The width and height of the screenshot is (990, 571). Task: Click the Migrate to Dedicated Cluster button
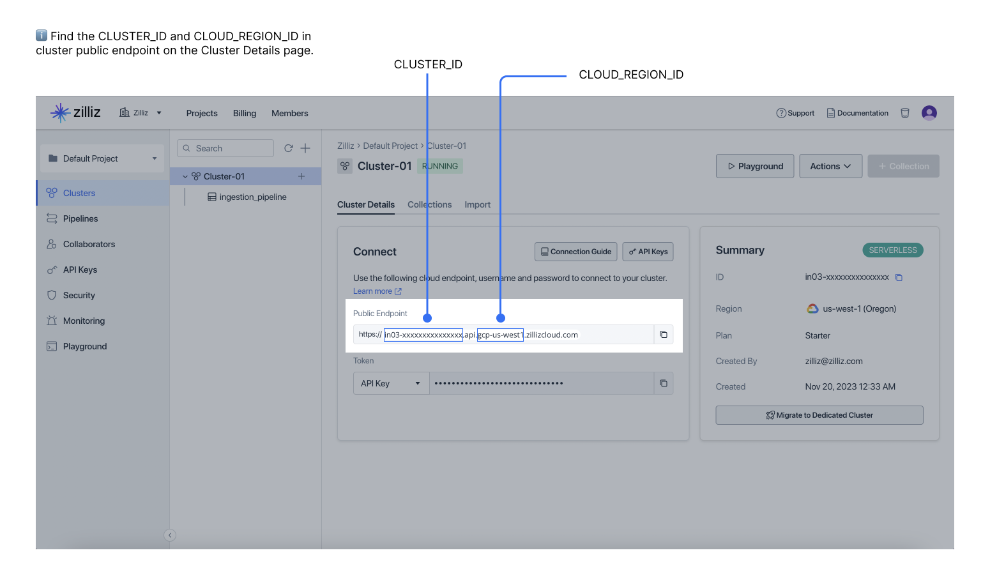pos(819,415)
